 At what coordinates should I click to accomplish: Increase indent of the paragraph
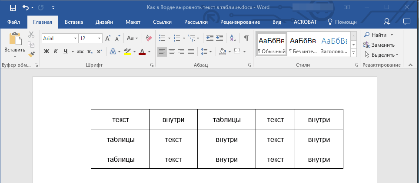tap(219, 38)
